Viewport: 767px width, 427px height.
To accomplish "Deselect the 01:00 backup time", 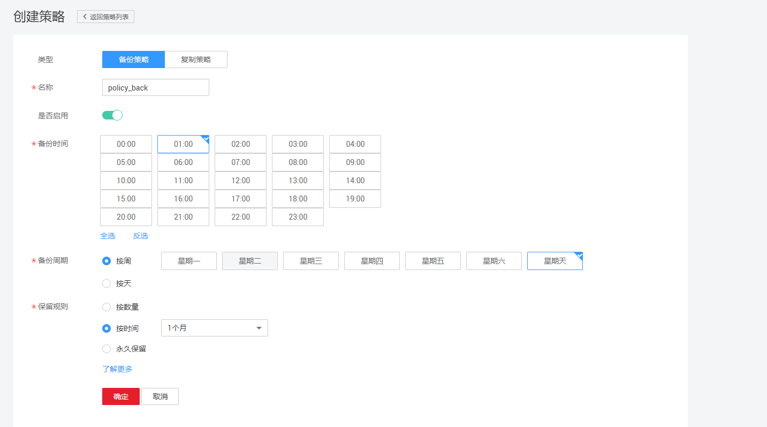I will coord(183,144).
